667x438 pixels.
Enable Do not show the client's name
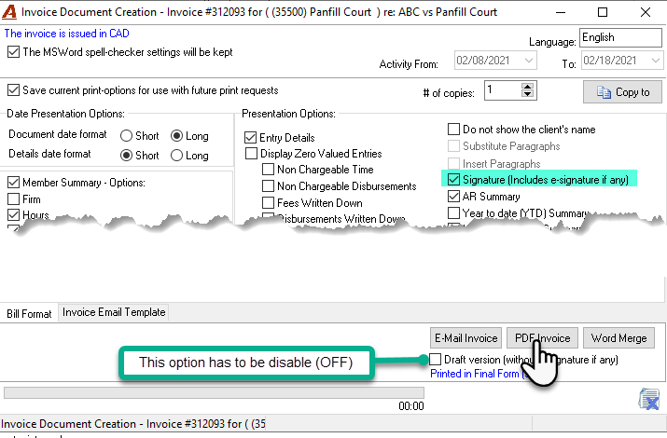point(454,130)
